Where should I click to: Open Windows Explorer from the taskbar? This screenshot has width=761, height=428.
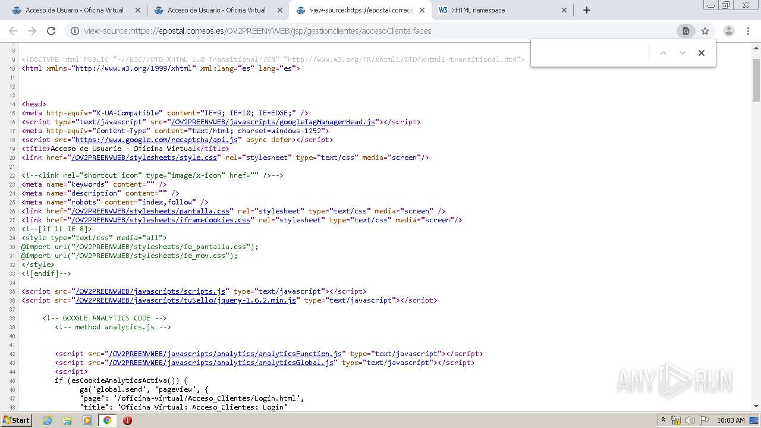(67, 420)
